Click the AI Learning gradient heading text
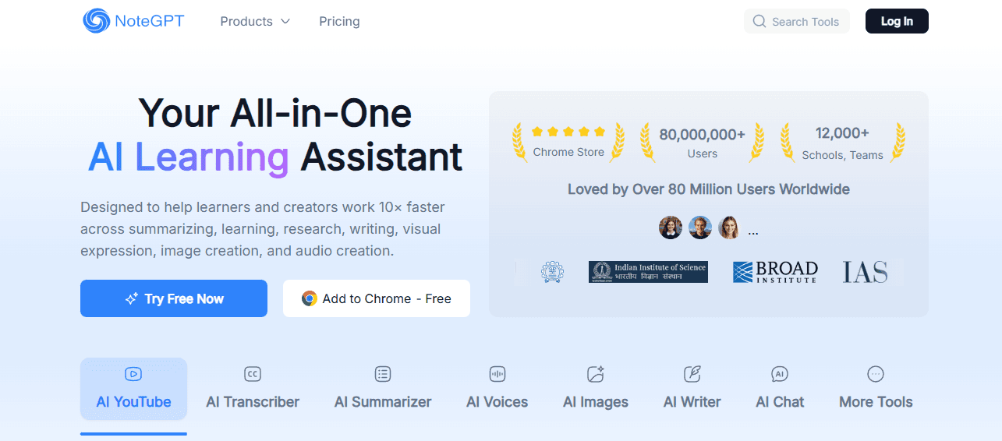The width and height of the screenshot is (1002, 441). point(189,157)
